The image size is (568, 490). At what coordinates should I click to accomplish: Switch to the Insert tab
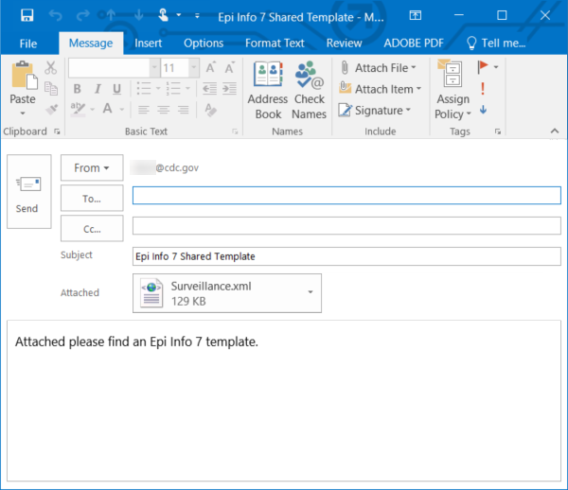(148, 44)
